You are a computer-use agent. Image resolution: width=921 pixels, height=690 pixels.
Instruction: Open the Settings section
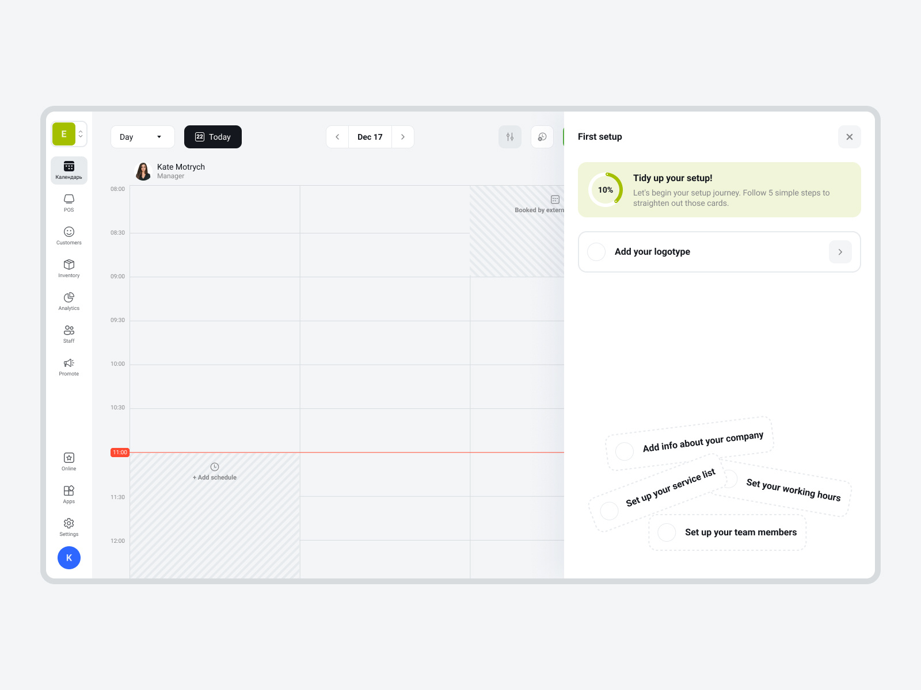68,527
